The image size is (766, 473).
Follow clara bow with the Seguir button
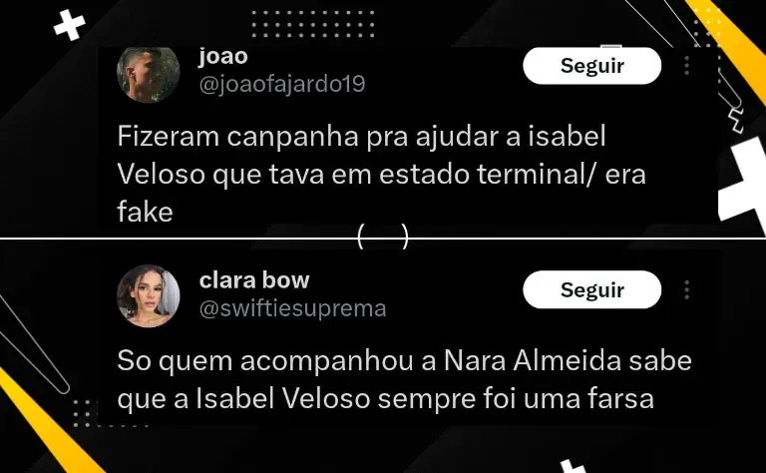[x=592, y=289]
